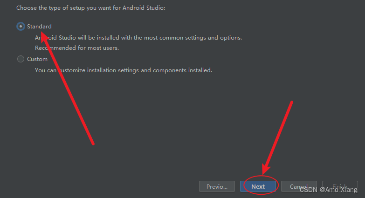The height and width of the screenshot is (198, 365).
Task: Go back with the Previous button
Action: click(217, 186)
